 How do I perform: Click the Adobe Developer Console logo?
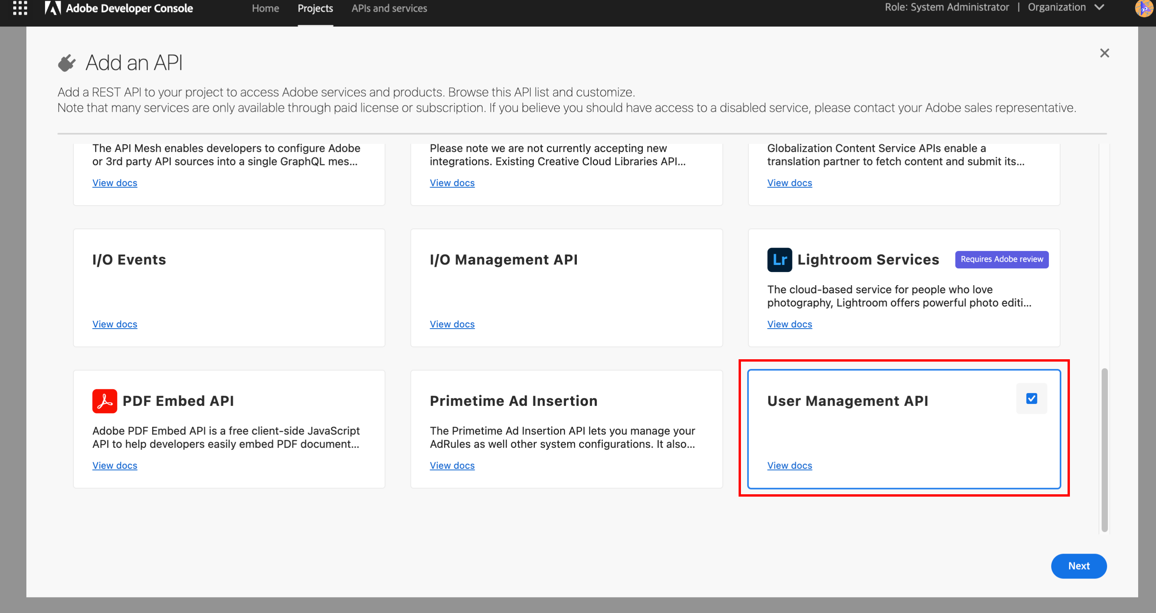coord(118,8)
